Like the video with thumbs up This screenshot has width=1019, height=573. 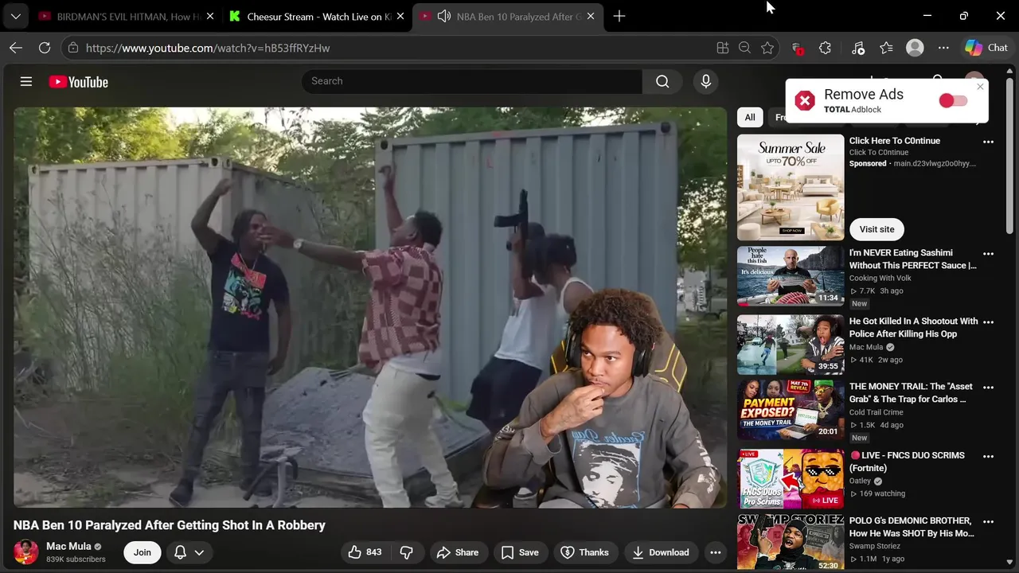365,552
